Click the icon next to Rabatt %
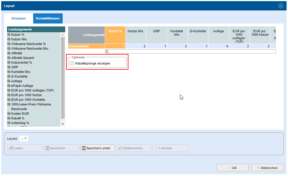This screenshot has height=176, width=288. 9,118
